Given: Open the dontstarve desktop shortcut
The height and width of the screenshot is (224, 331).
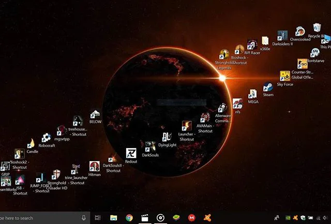Looking at the screenshot, I should coord(315,53).
